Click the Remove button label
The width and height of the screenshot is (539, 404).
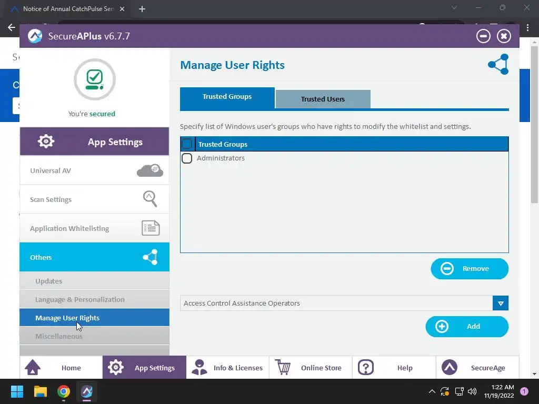point(476,269)
